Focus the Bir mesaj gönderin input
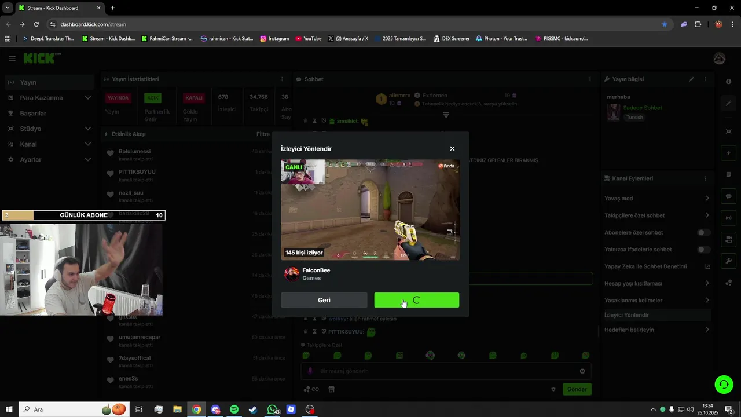The image size is (741, 417). (446, 371)
